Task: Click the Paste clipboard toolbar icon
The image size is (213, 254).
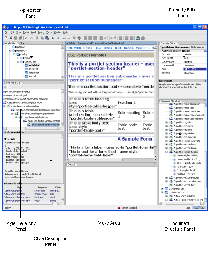Action: pos(47,38)
